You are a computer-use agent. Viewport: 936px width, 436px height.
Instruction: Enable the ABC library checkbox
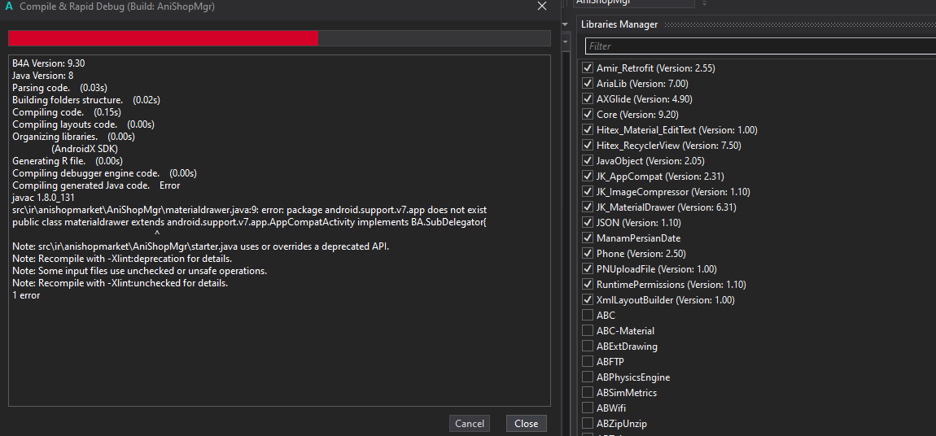[588, 316]
